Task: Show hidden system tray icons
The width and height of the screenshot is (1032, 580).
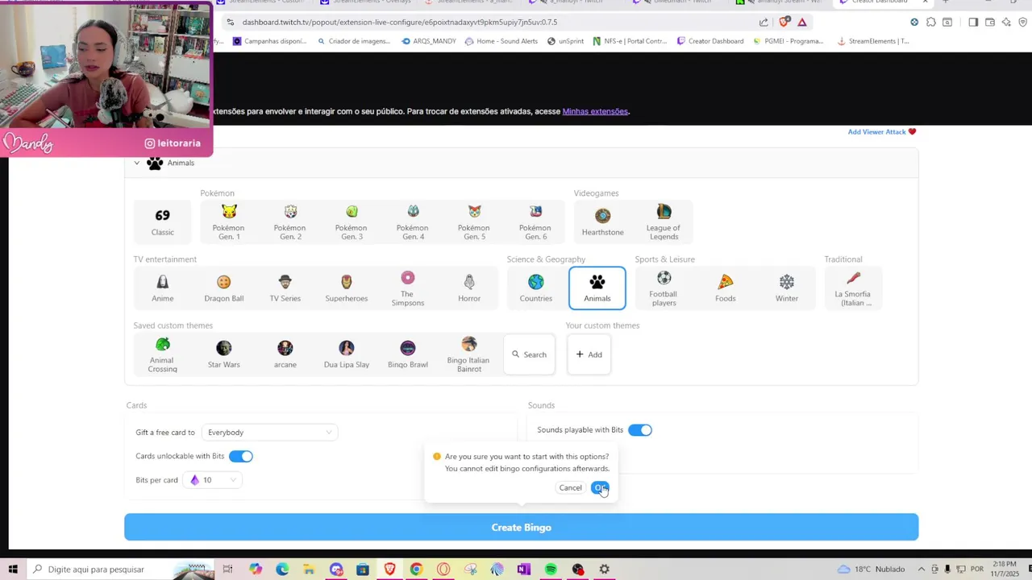Action: 922,569
